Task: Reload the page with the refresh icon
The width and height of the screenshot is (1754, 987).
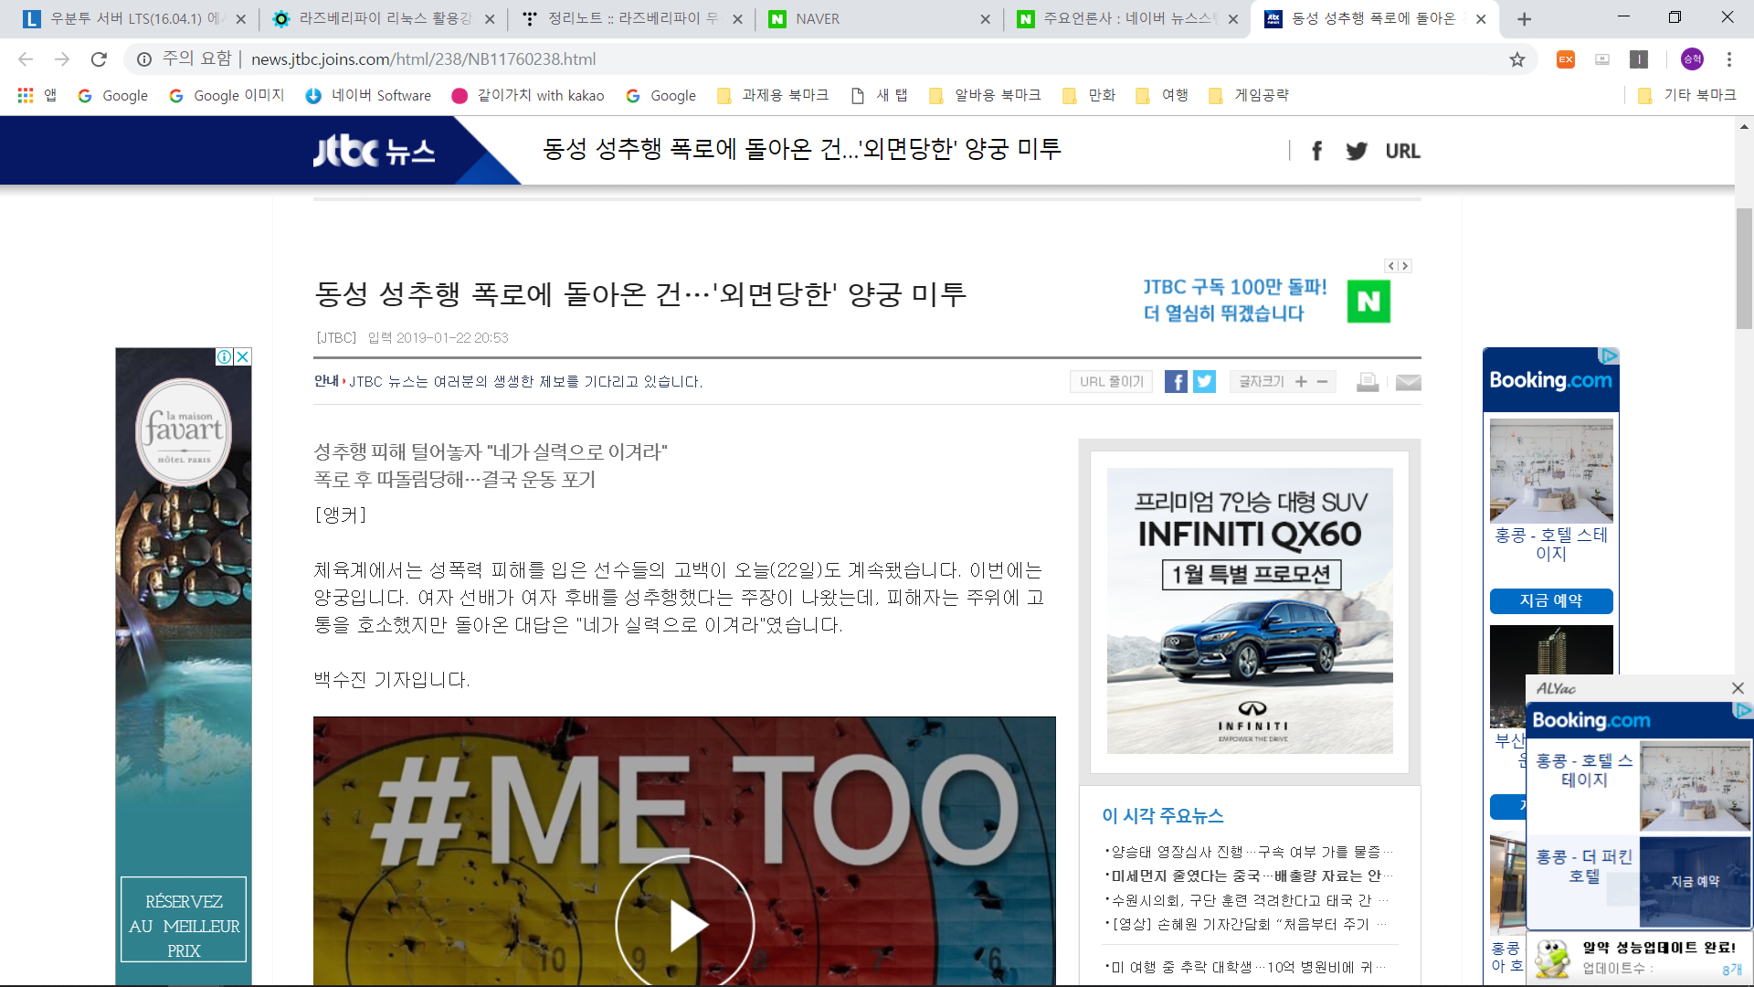Action: tap(99, 59)
